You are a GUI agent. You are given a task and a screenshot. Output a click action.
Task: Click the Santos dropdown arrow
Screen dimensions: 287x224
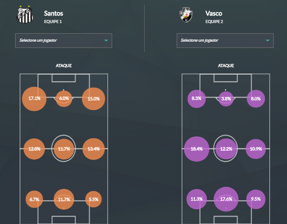[106, 40]
